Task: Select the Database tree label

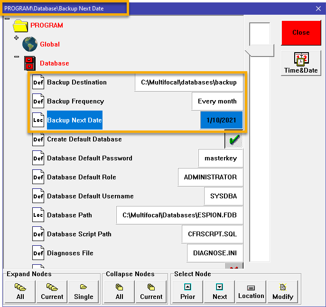Action: pos(55,63)
